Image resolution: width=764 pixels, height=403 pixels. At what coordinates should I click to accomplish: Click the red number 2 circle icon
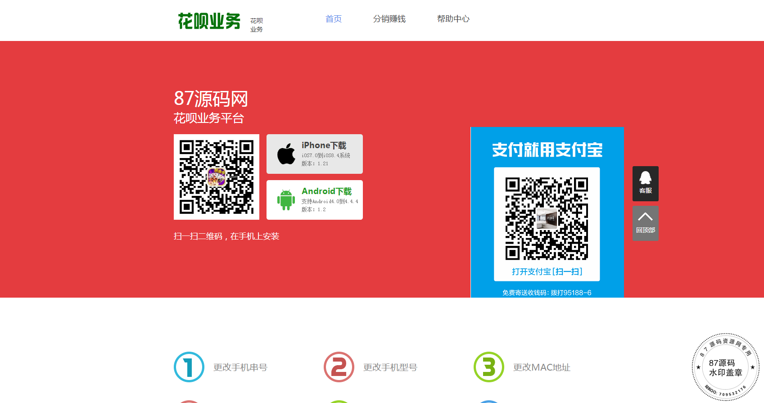point(339,367)
